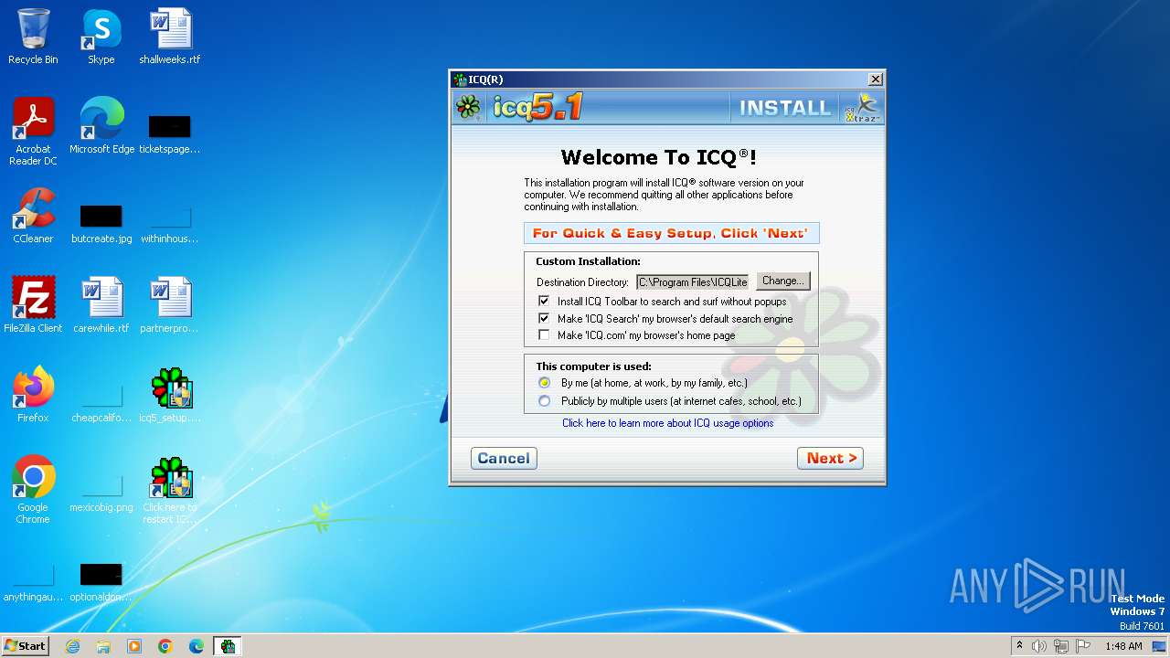The image size is (1170, 658).
Task: Click the volume icon in system tray
Action: [1039, 646]
